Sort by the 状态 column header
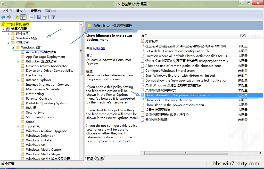Image resolution: width=264 pixels, height=169 pixels. (243, 36)
